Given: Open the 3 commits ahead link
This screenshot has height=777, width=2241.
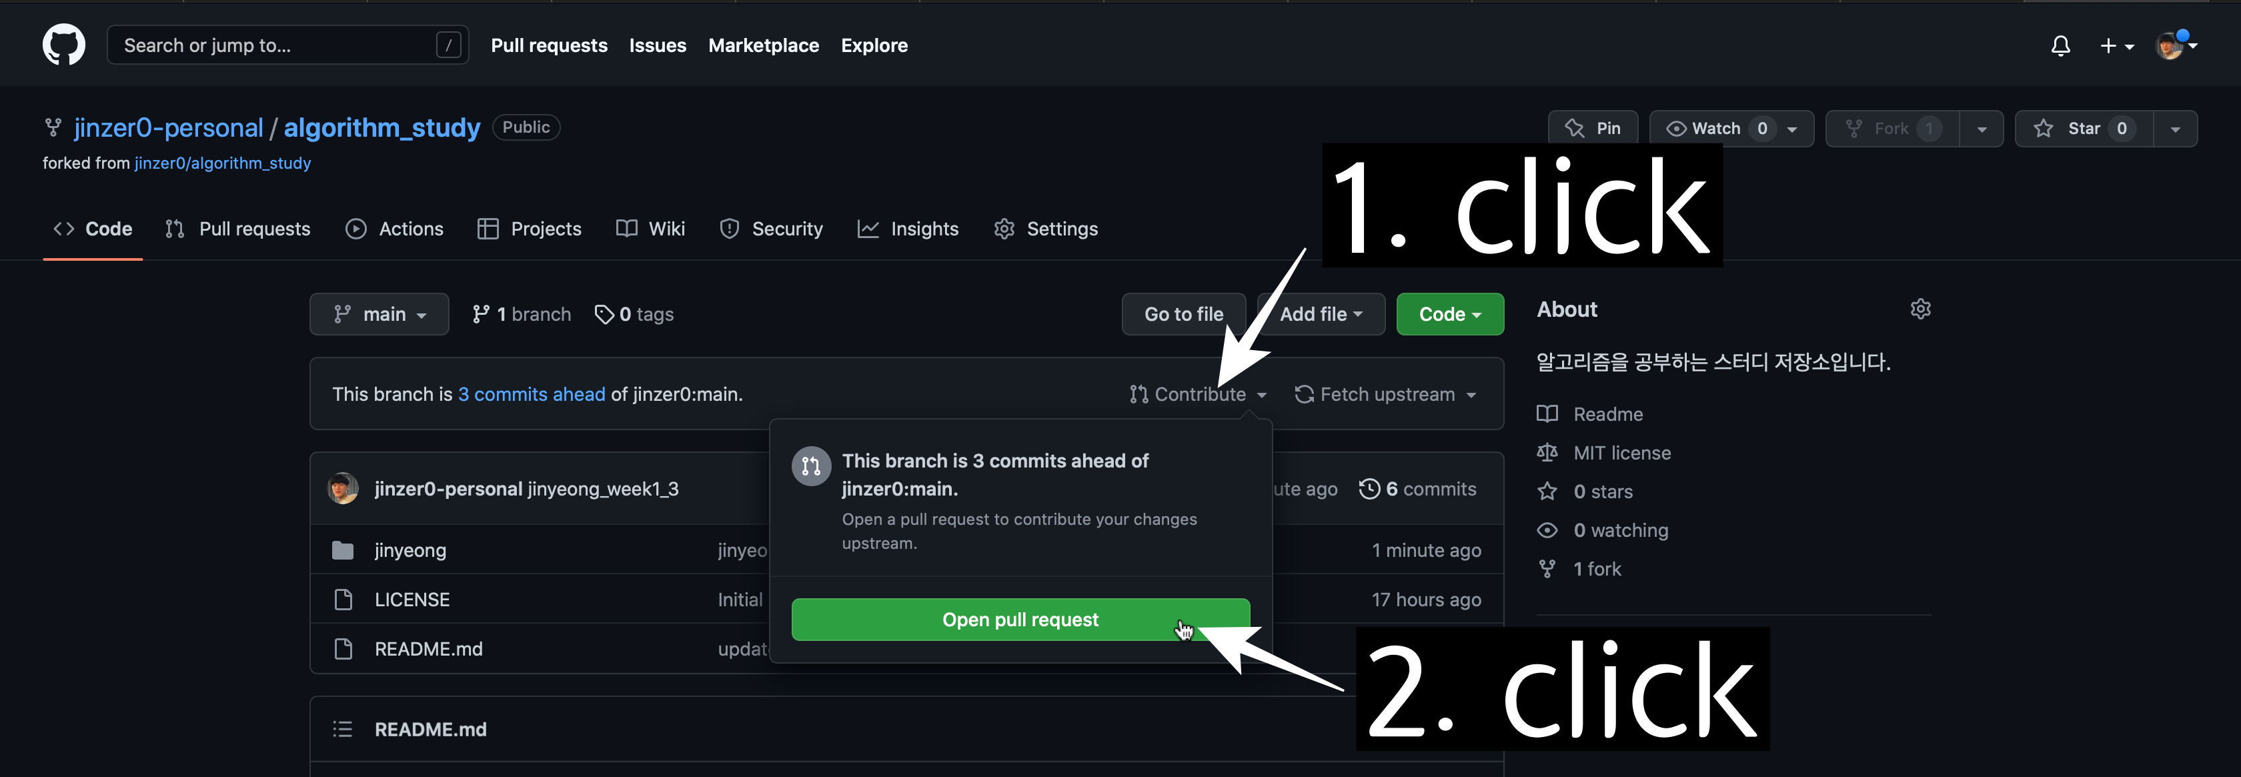Looking at the screenshot, I should pyautogui.click(x=531, y=394).
